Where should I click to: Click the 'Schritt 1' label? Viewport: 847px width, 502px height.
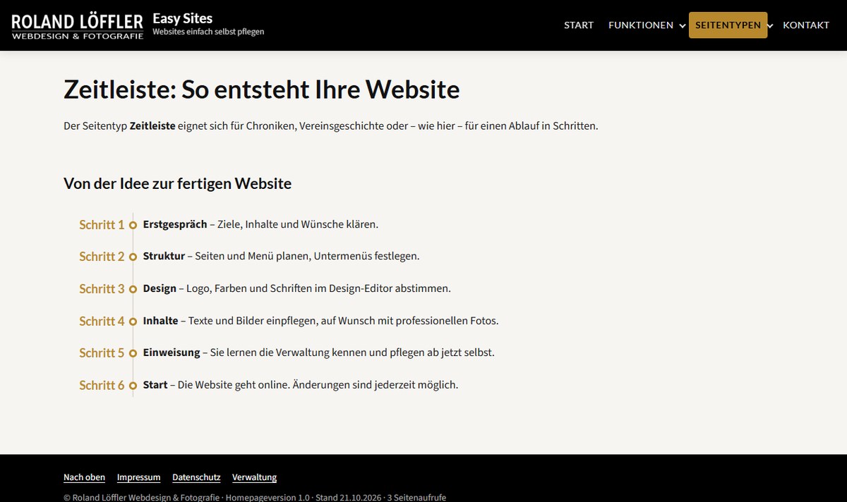coord(102,225)
